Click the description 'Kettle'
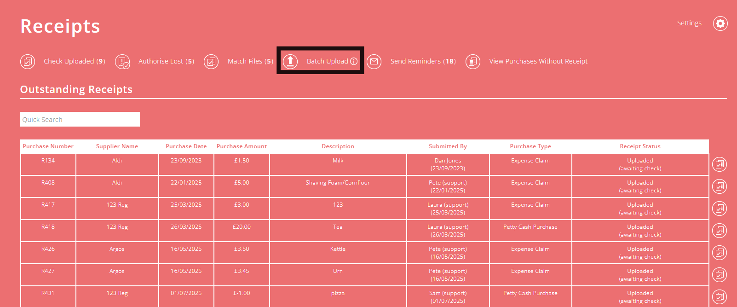Viewport: 737px width, 307px height. 338,249
